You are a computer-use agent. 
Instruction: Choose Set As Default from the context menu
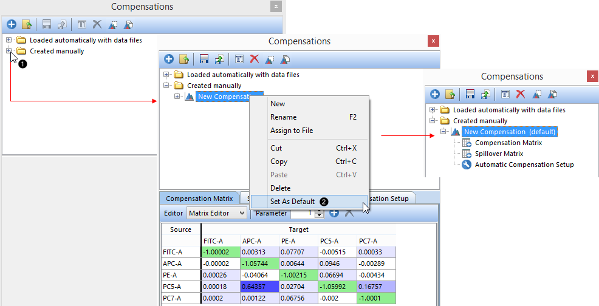click(x=292, y=202)
